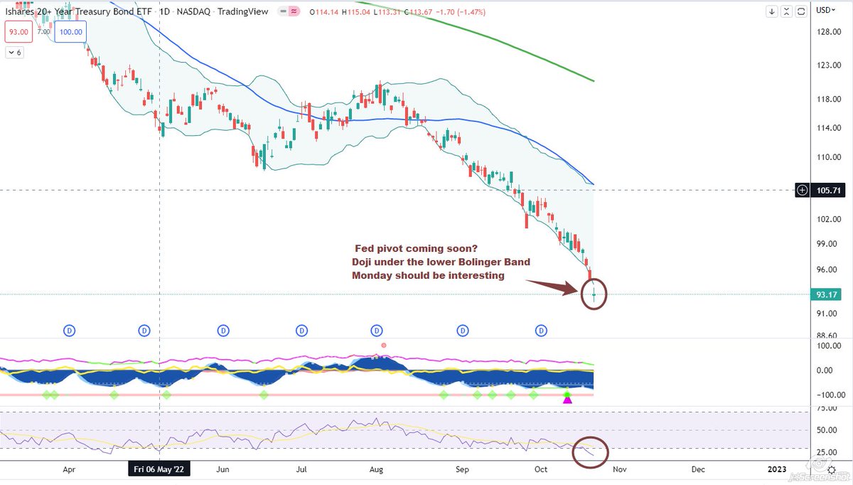Click the 99.00 price scale label
853x485 pixels.
click(x=826, y=244)
